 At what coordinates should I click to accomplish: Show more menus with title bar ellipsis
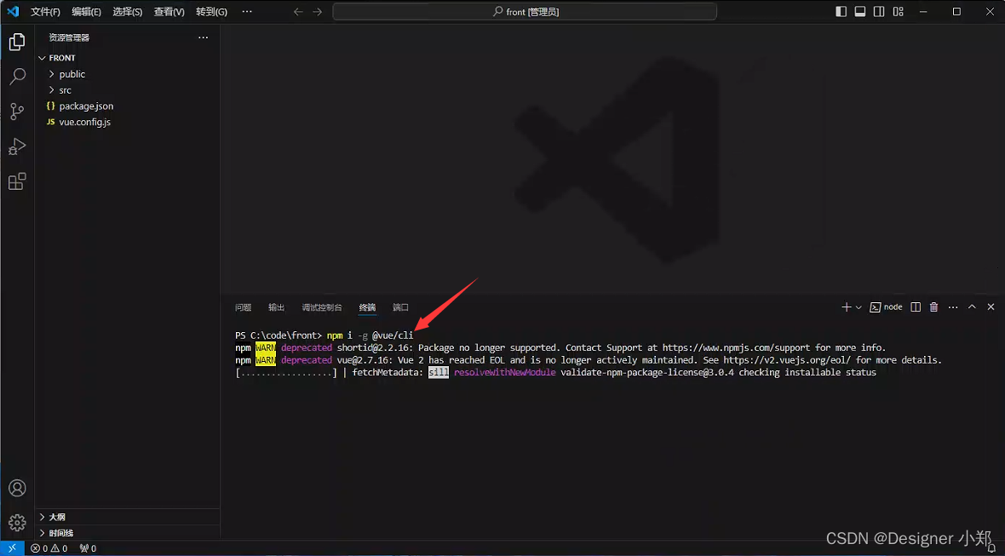pyautogui.click(x=247, y=12)
